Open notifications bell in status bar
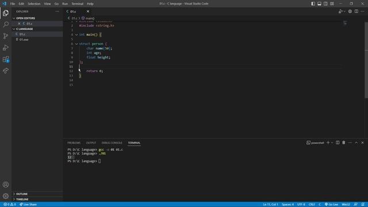Screen dimensions: 368x207 point(363,205)
